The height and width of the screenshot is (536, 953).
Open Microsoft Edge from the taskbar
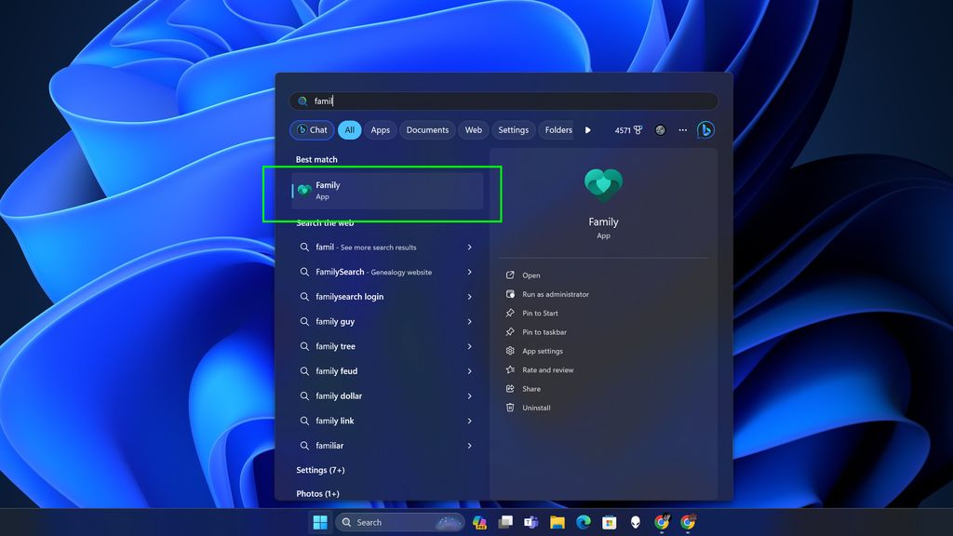pos(584,522)
